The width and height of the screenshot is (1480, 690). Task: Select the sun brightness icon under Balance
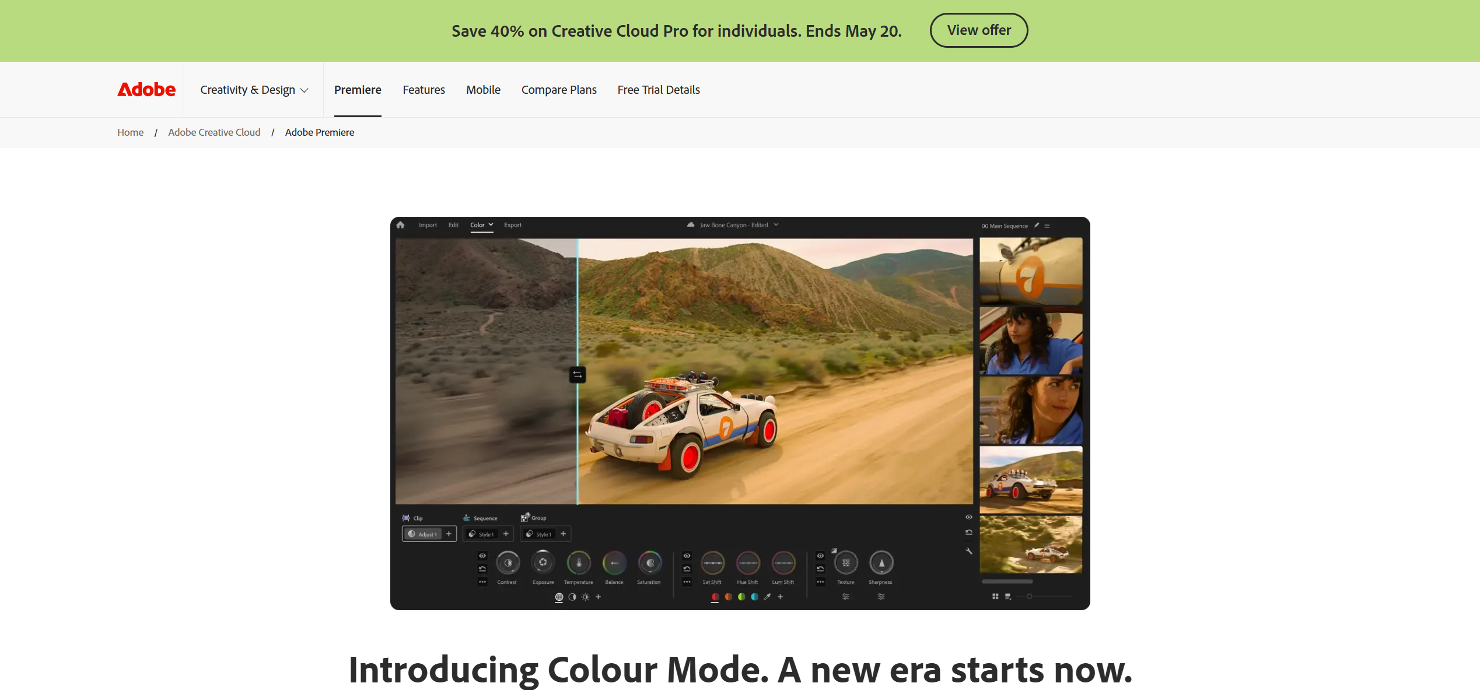585,597
